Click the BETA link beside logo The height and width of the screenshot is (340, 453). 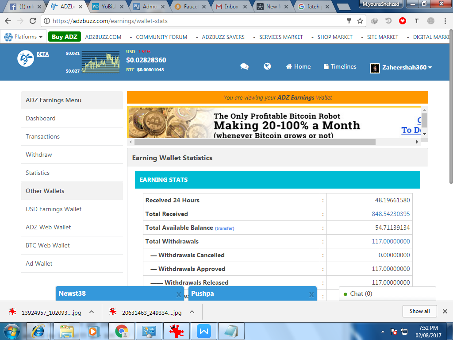[42, 54]
